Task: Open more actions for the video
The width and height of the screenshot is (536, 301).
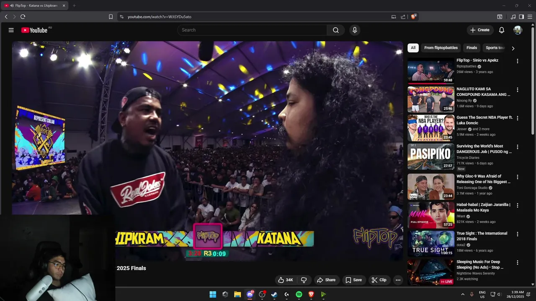Action: pyautogui.click(x=398, y=280)
